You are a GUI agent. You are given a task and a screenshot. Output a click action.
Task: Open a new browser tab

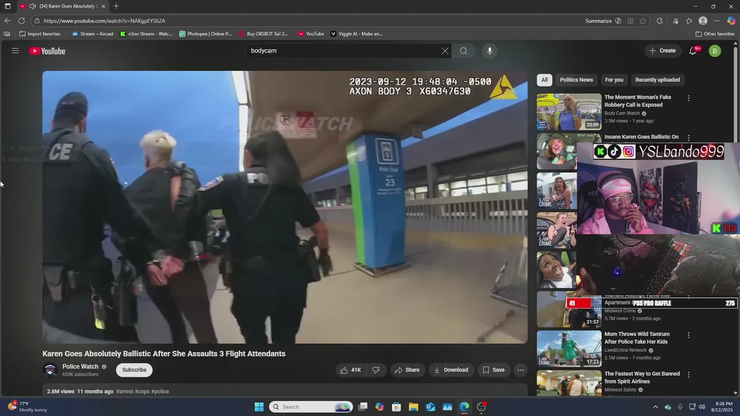tap(116, 6)
